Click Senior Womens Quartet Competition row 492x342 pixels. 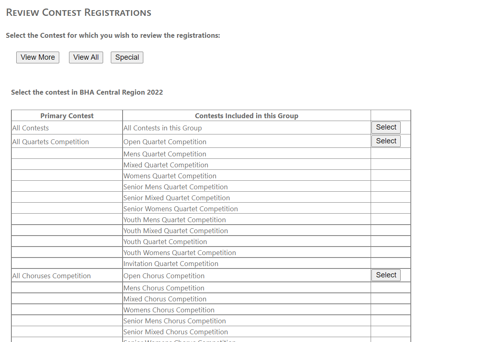(x=181, y=209)
